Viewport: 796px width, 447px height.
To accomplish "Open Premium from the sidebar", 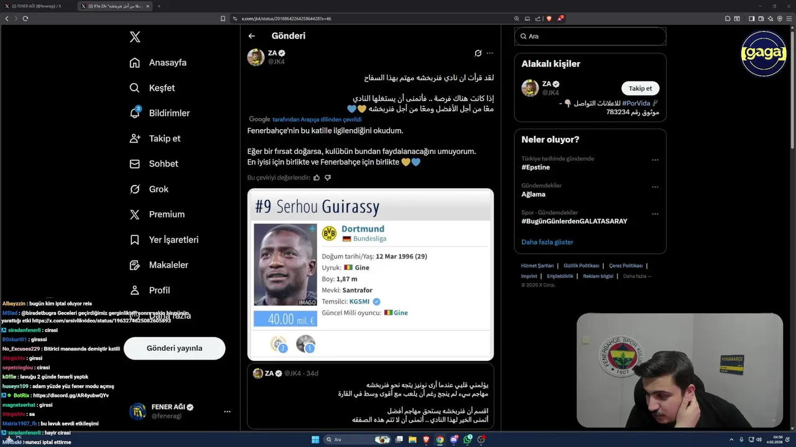I will (157, 214).
